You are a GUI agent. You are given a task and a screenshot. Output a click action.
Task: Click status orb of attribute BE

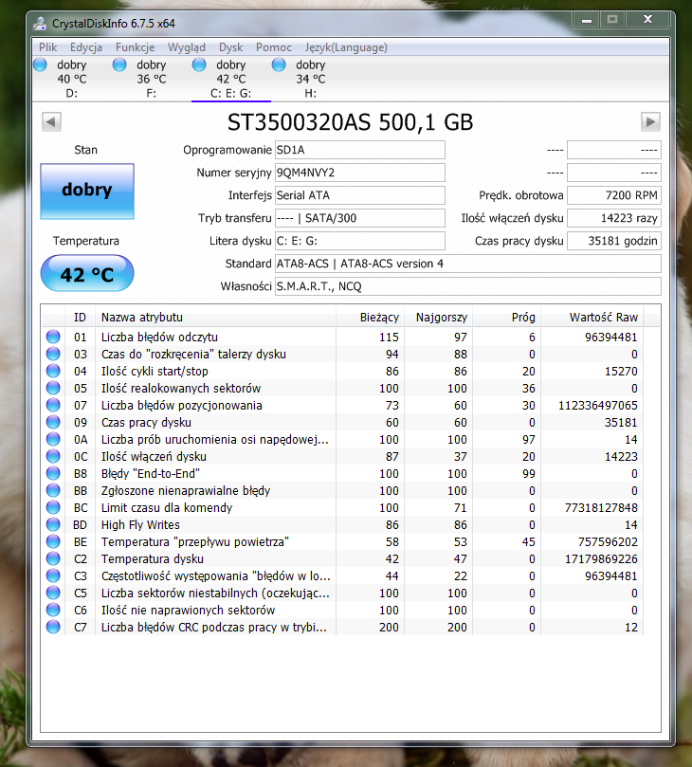tap(53, 541)
